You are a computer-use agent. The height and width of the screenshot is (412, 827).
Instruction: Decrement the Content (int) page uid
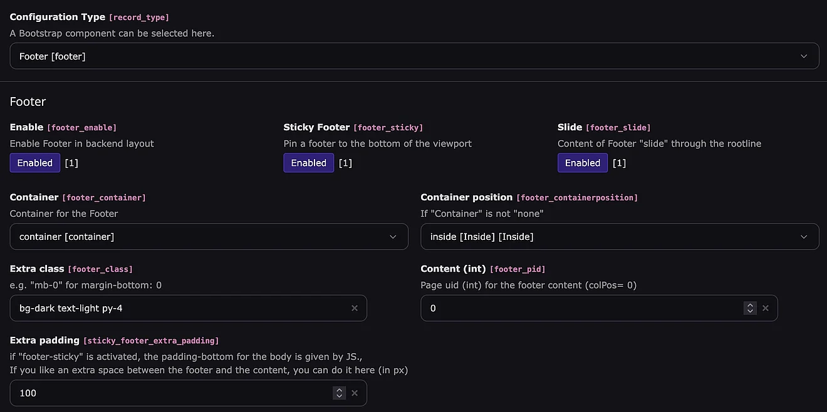click(750, 311)
